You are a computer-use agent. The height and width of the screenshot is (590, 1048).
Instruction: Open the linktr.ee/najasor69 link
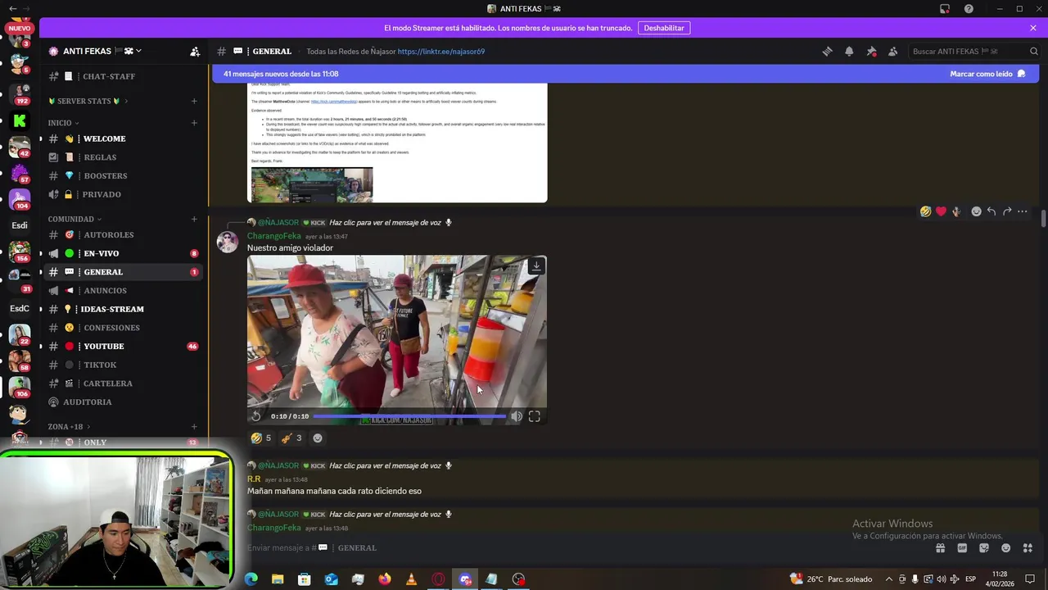[x=440, y=51]
